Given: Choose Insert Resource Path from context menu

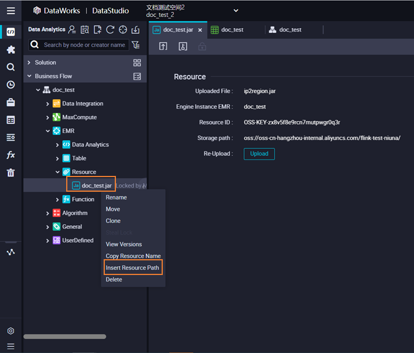Looking at the screenshot, I should click(132, 267).
